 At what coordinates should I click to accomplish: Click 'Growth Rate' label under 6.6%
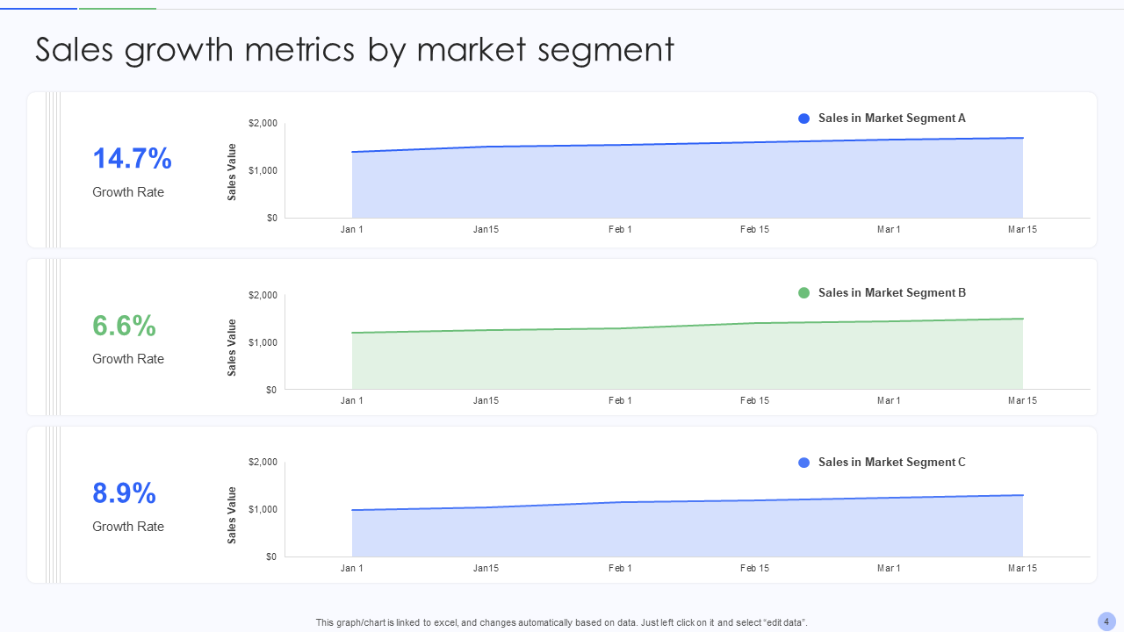pyautogui.click(x=128, y=359)
